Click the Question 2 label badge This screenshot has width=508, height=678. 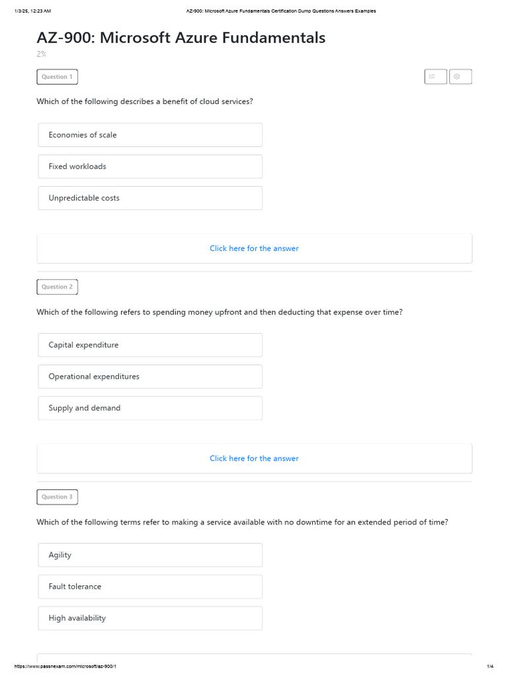57,287
